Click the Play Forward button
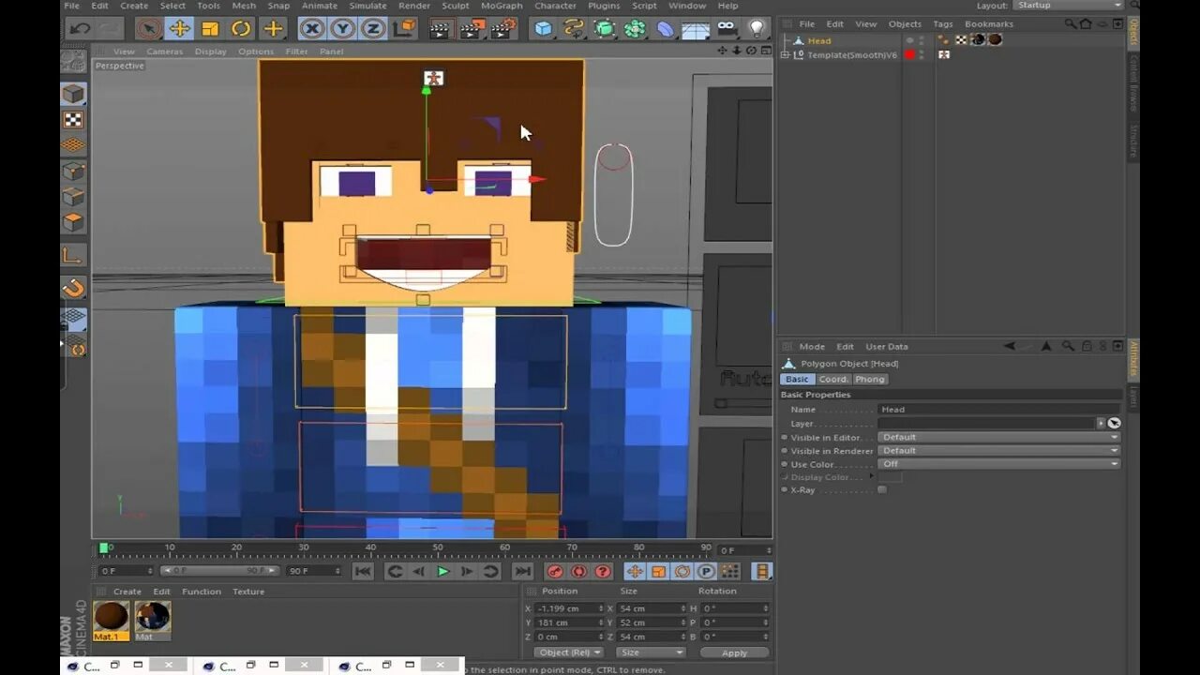Image resolution: width=1200 pixels, height=675 pixels. tap(442, 572)
